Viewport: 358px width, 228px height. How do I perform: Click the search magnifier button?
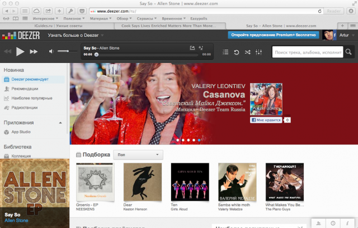pos(348,52)
